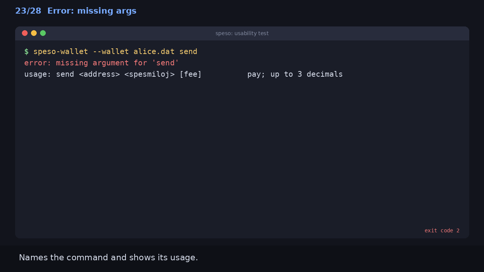Image resolution: width=484 pixels, height=272 pixels.
Task: Click the caption 'Names the command and shows its usage.'
Action: [109, 258]
